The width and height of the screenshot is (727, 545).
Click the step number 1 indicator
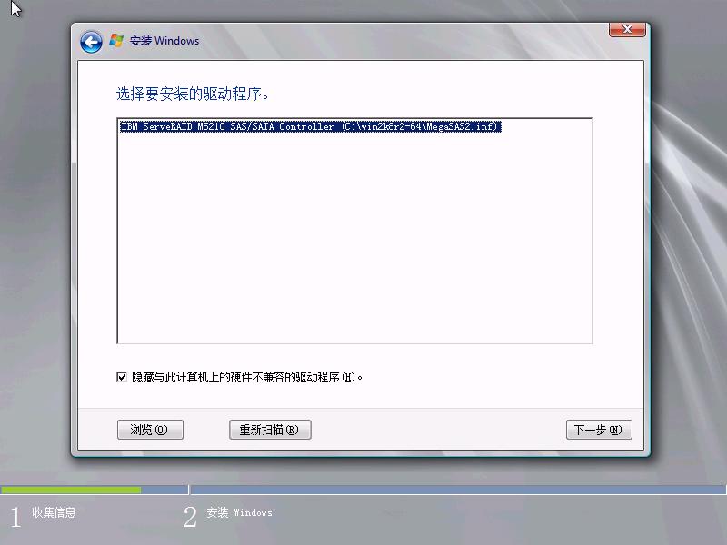15,518
